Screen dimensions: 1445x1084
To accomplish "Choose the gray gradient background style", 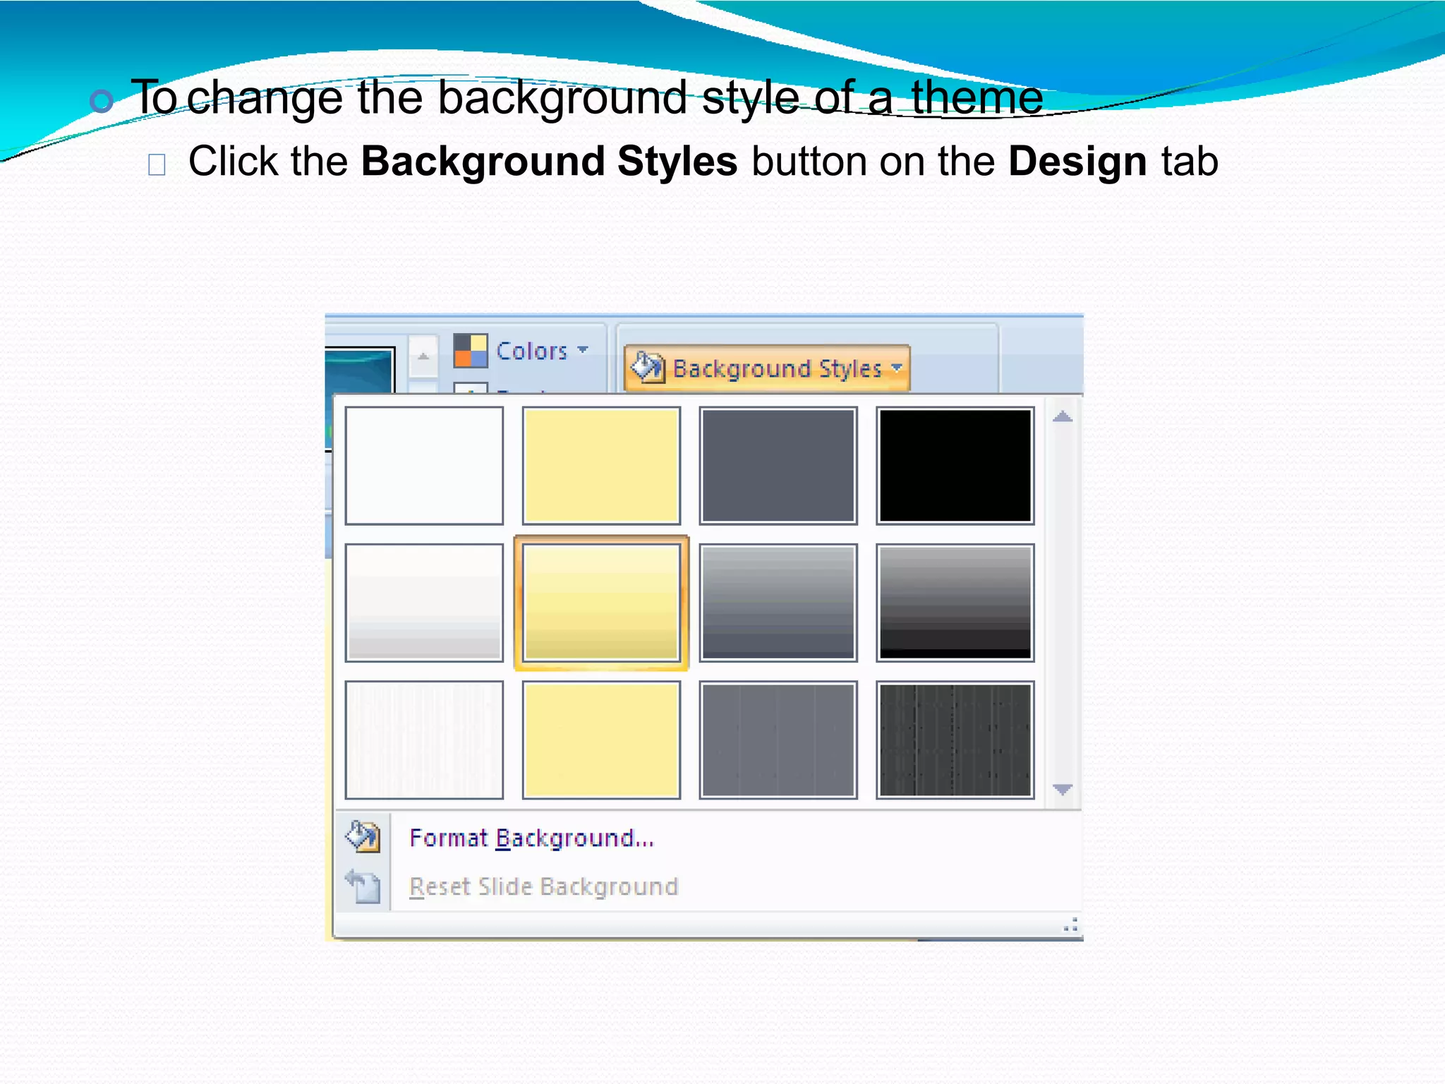I will point(778,603).
